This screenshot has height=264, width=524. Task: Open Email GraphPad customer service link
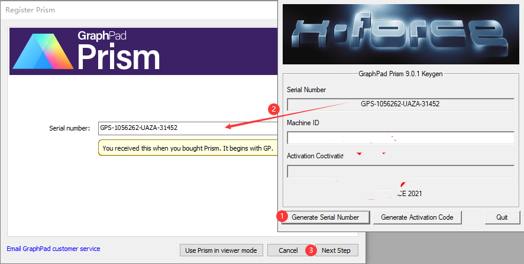pyautogui.click(x=53, y=249)
